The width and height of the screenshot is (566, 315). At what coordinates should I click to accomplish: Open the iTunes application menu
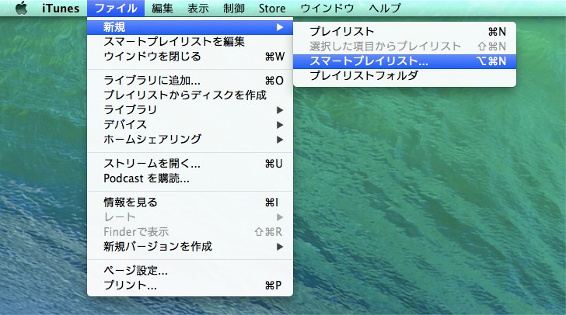[61, 8]
